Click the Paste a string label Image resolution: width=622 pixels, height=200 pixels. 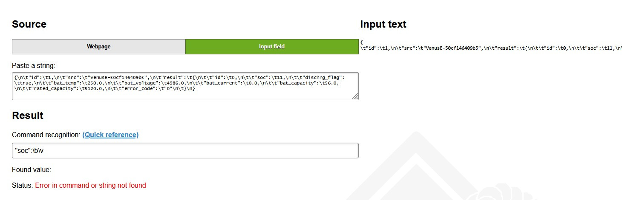34,66
